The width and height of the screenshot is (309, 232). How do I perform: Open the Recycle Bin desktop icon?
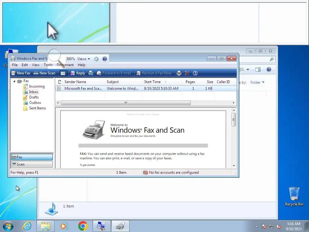[294, 196]
